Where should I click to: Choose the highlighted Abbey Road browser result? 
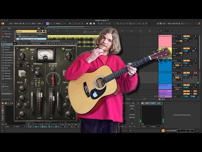[31, 39]
